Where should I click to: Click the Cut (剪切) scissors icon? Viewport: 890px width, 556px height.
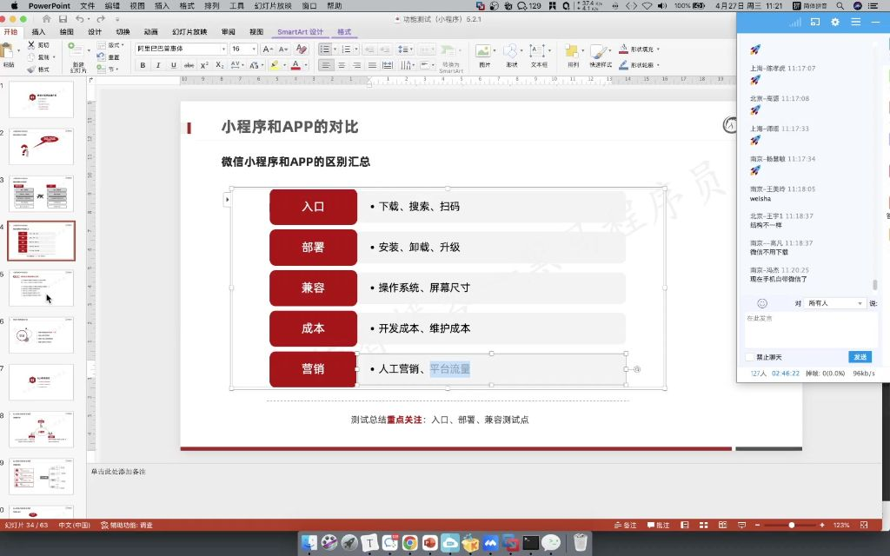31,45
